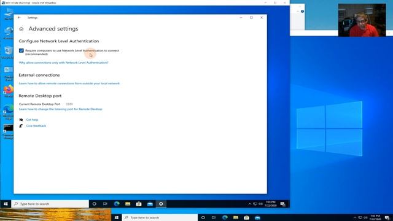Click the host taskbar search box
Screen dimensions: 393x221
pyautogui.click(x=160, y=217)
